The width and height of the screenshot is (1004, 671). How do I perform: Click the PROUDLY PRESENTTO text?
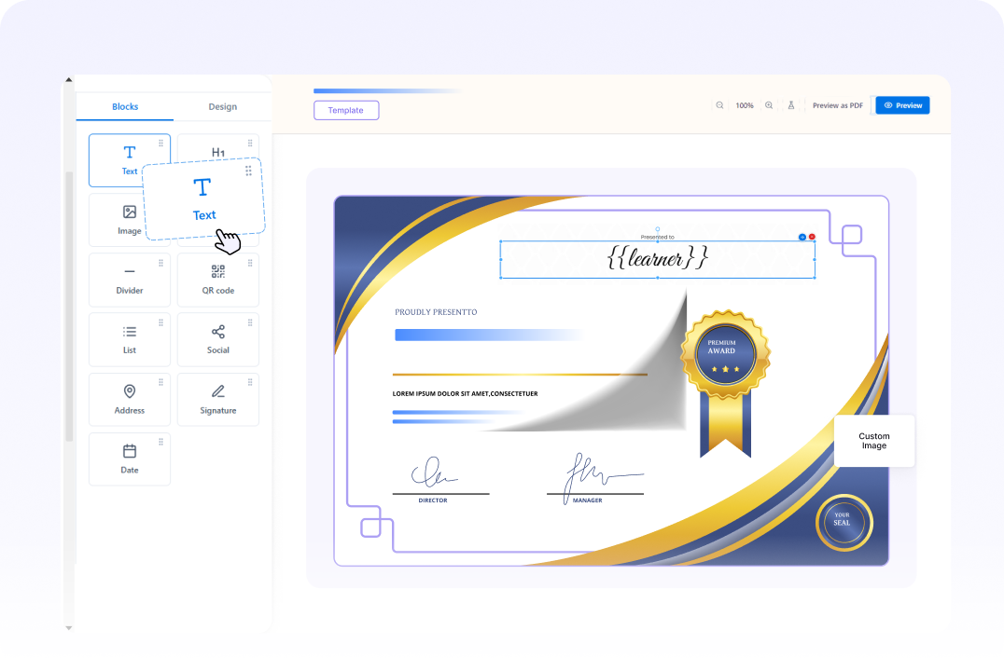click(436, 312)
